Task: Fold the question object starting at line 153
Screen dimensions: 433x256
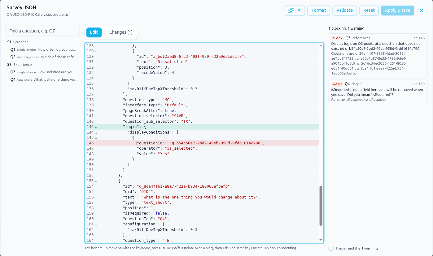Action: [96, 181]
